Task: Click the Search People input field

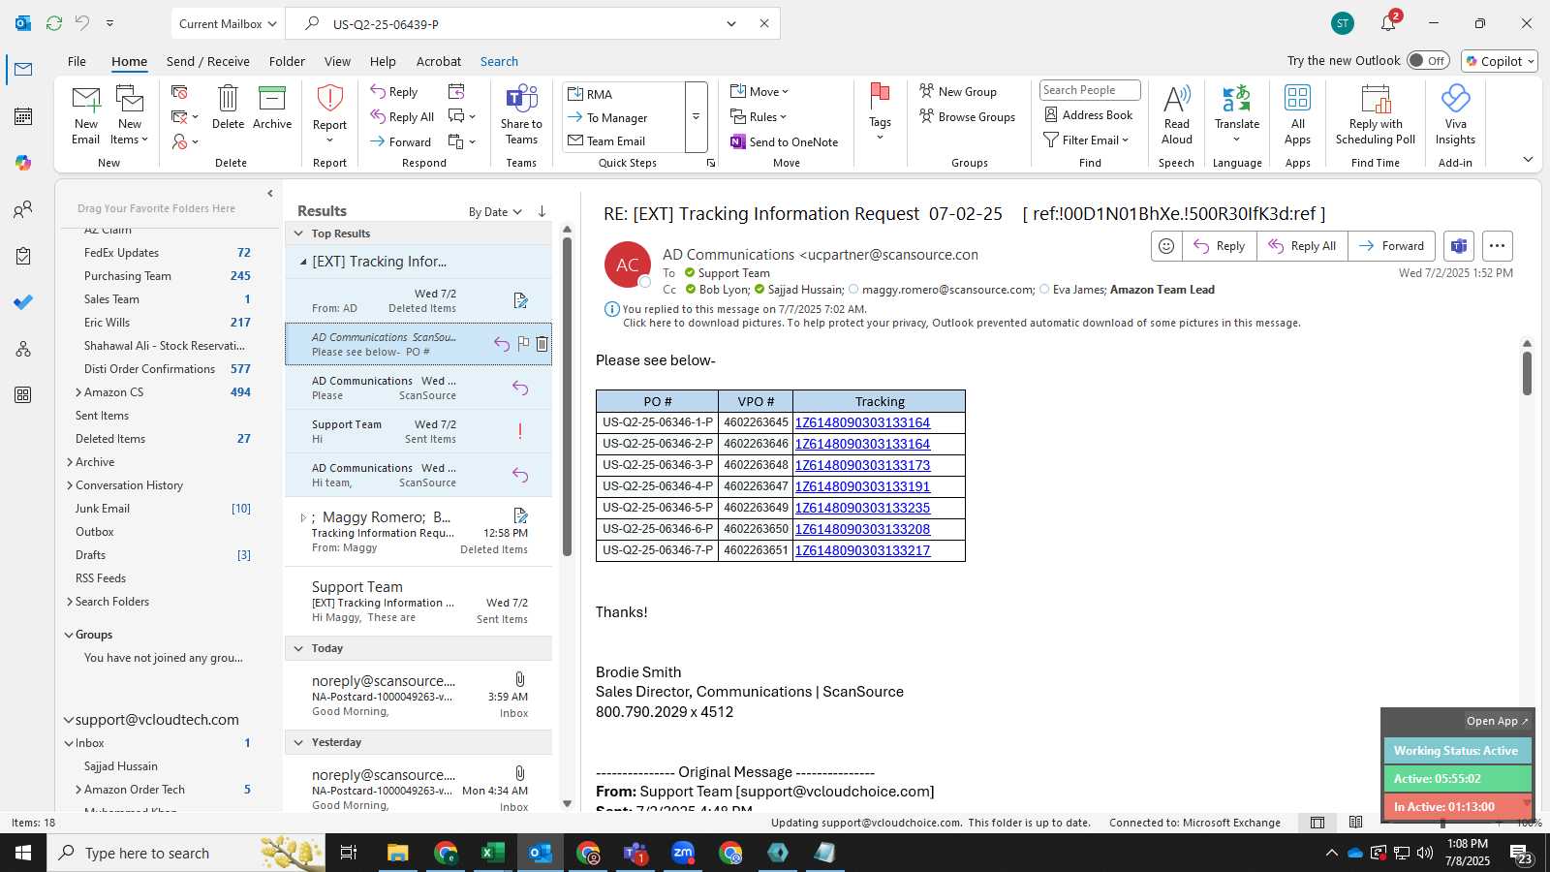Action: pos(1090,90)
